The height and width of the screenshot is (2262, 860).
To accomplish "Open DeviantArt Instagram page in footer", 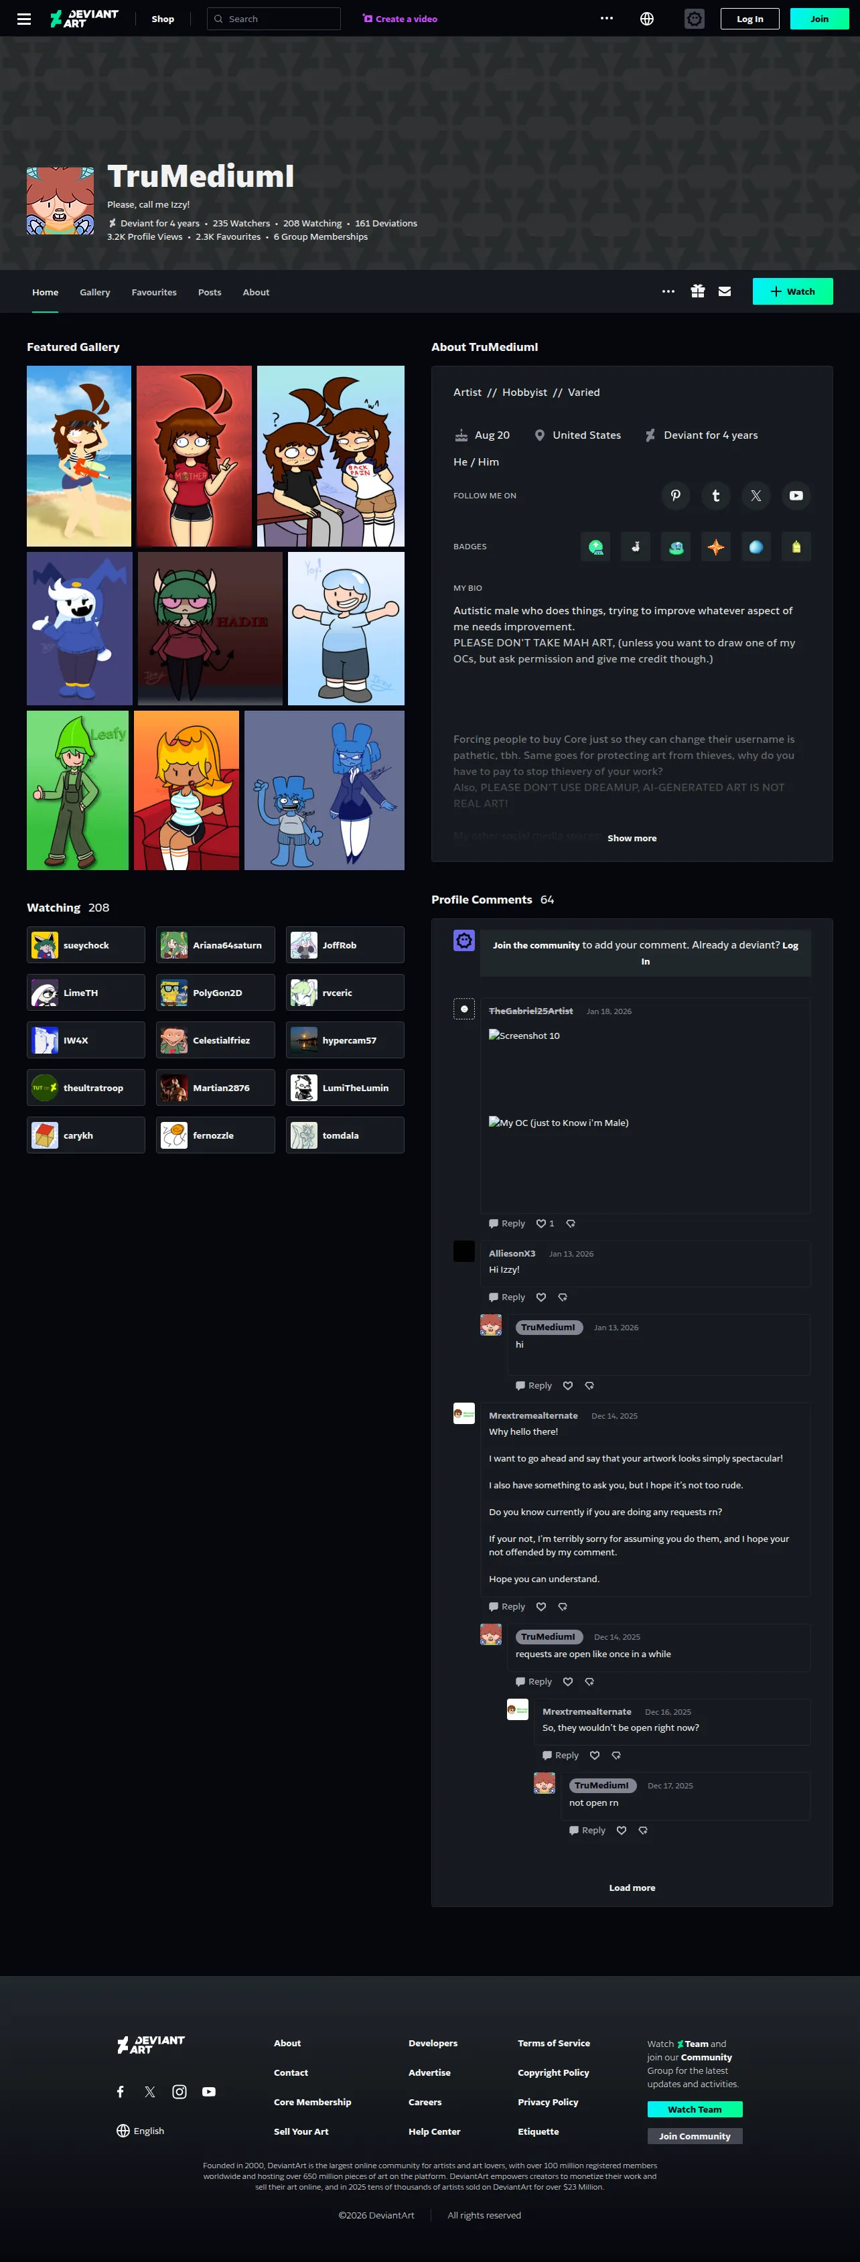I will coord(180,2092).
